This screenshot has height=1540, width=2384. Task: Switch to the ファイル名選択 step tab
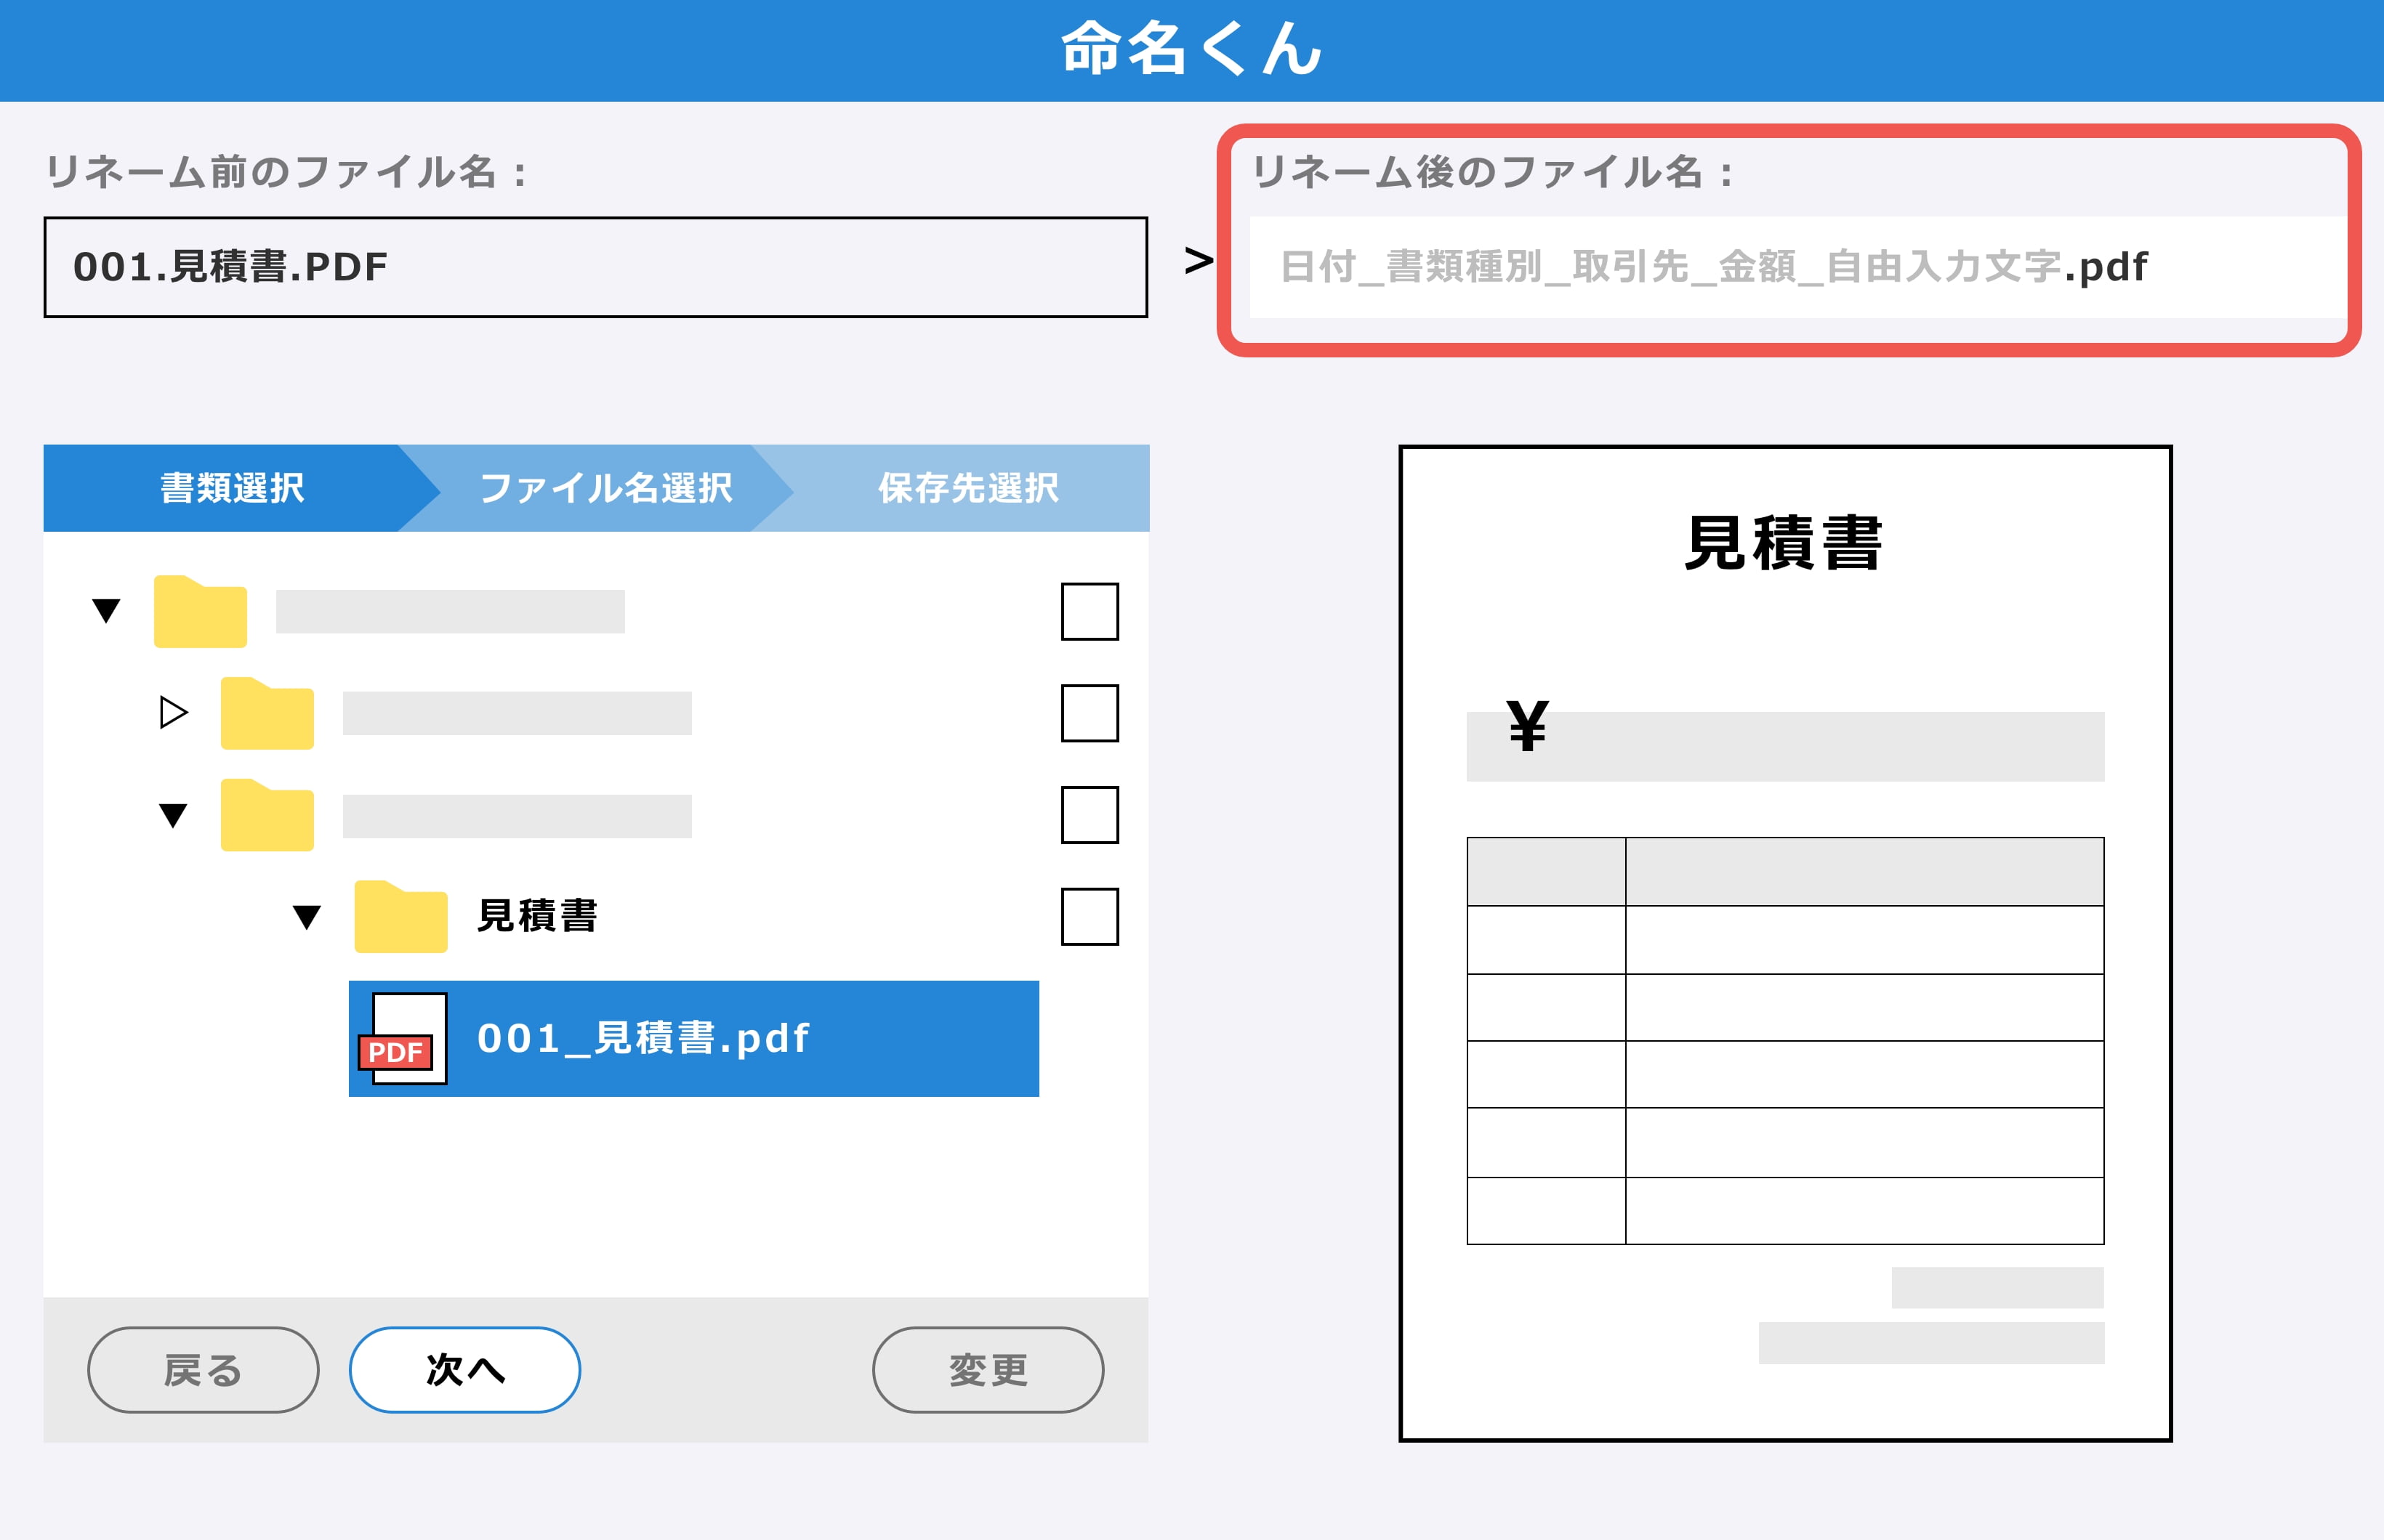[x=606, y=488]
